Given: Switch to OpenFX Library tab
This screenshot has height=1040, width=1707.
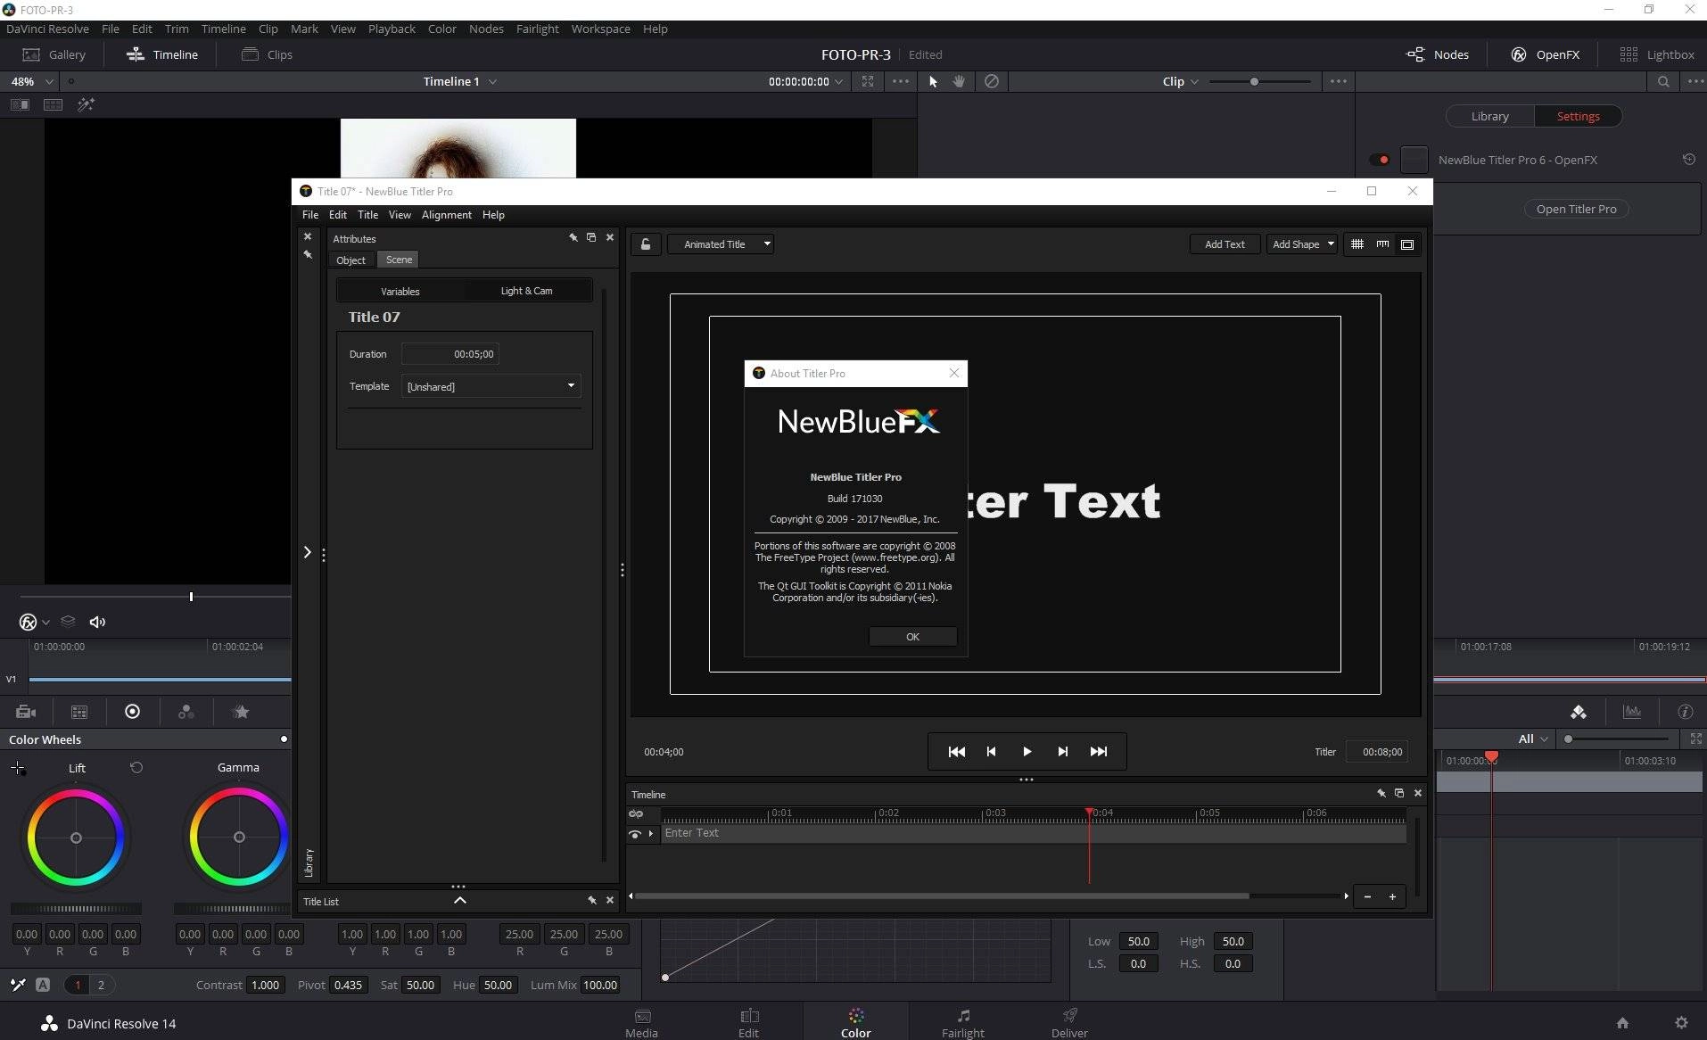Looking at the screenshot, I should point(1489,116).
